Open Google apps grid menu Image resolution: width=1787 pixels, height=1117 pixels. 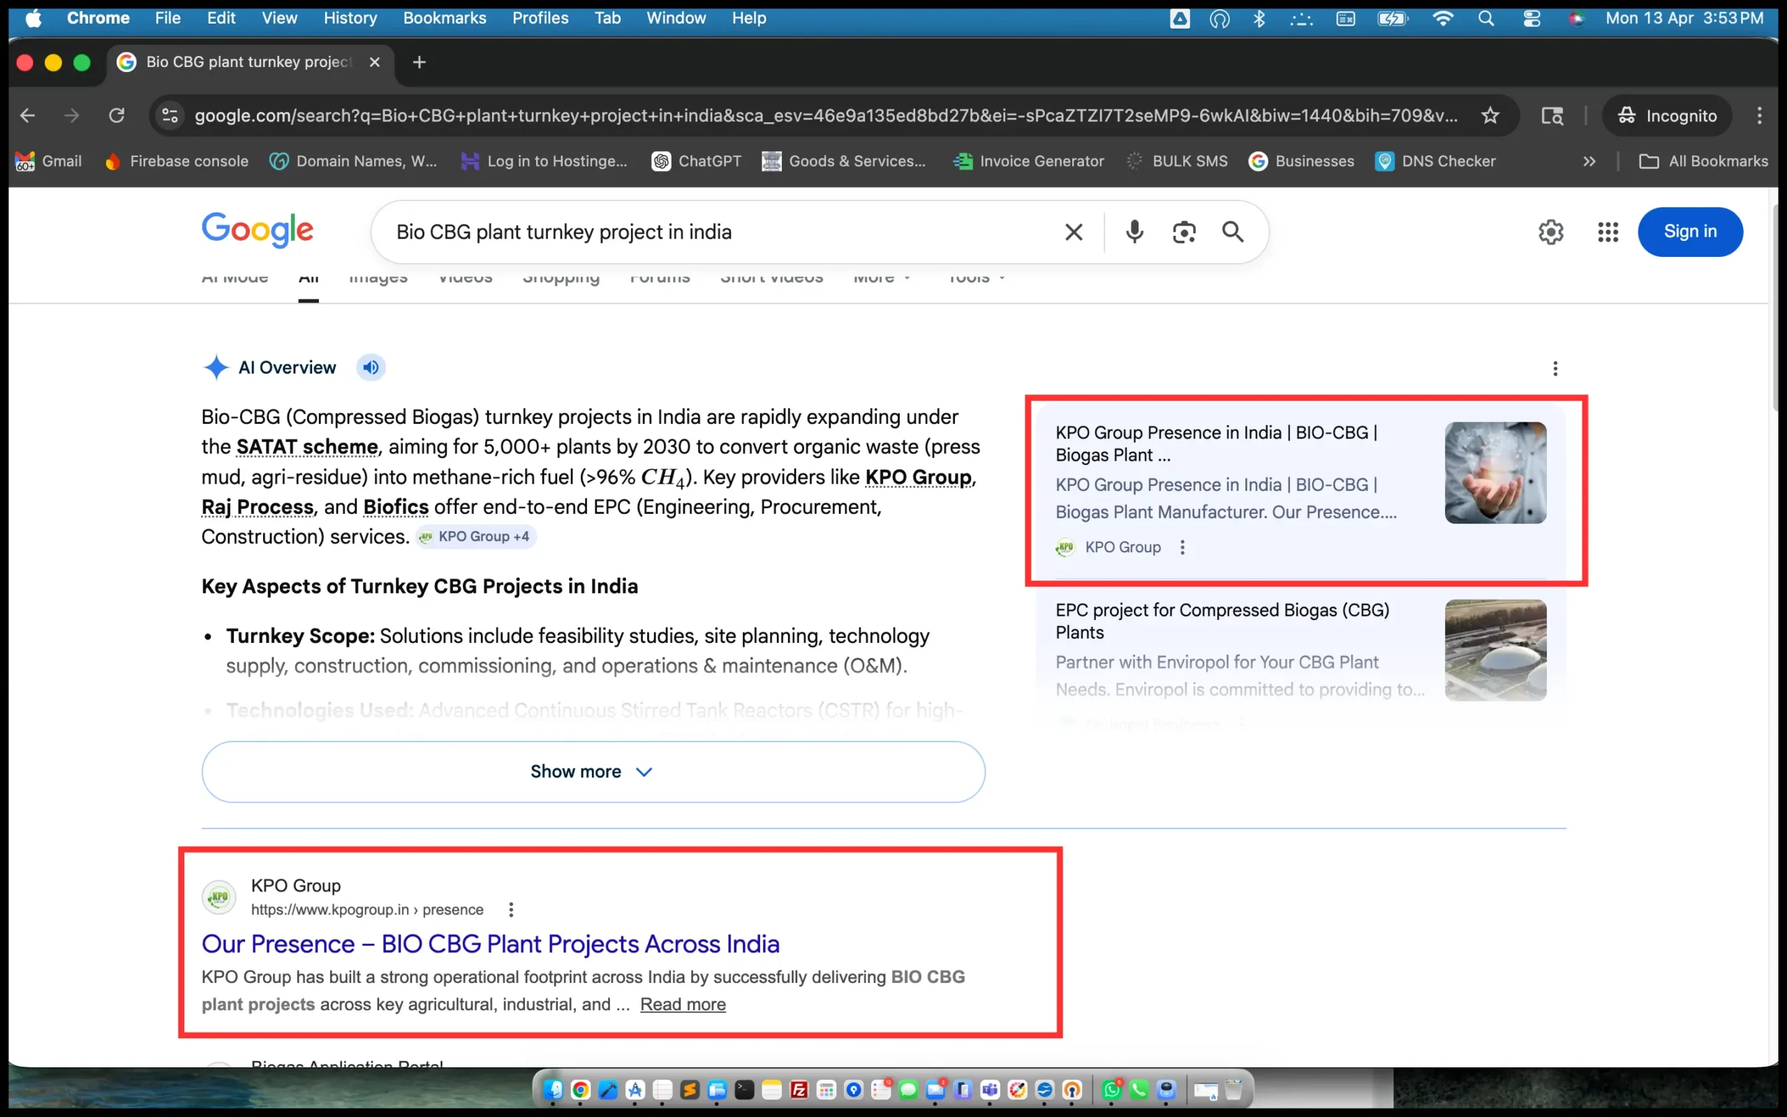[1608, 232]
